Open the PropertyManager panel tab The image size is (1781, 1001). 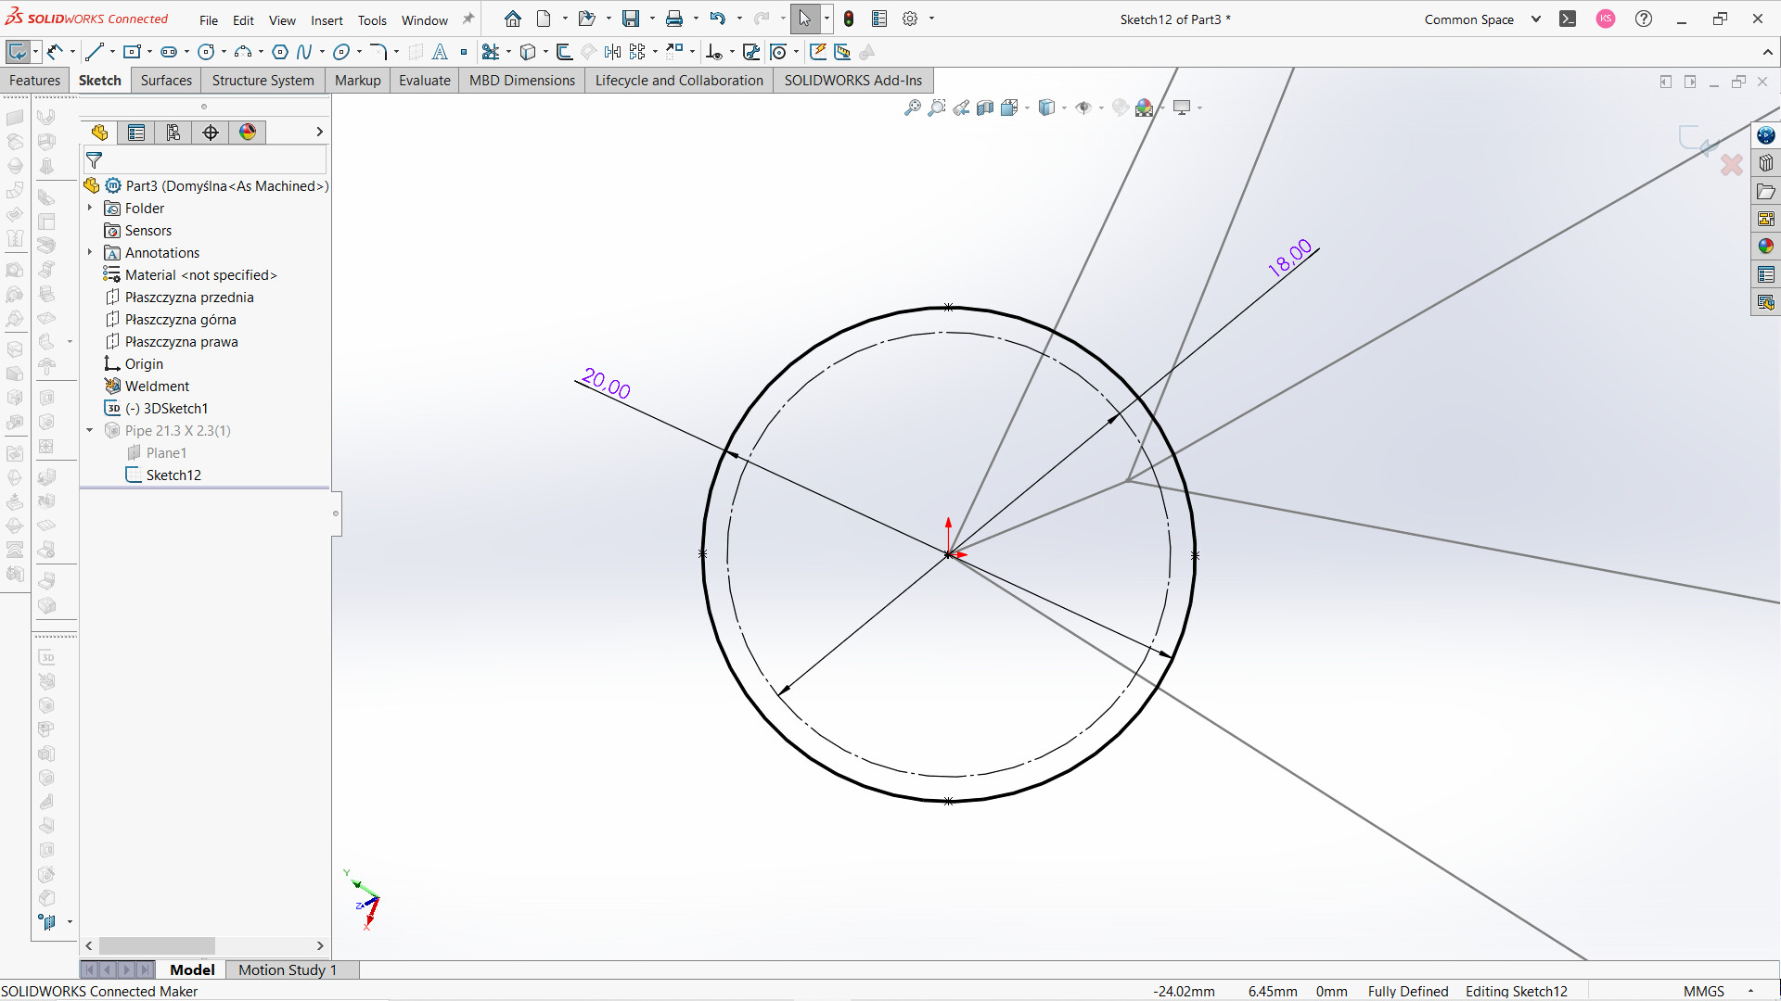pyautogui.click(x=136, y=133)
